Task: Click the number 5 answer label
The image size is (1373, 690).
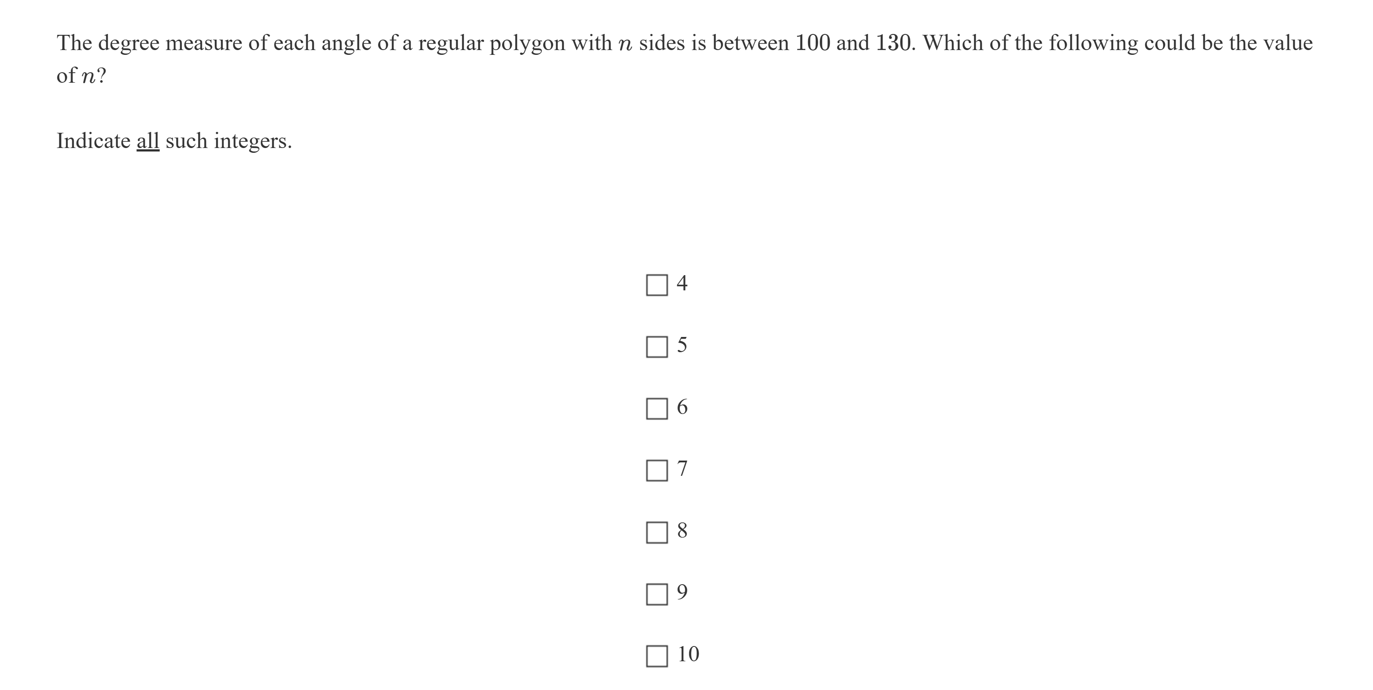Action: tap(681, 345)
